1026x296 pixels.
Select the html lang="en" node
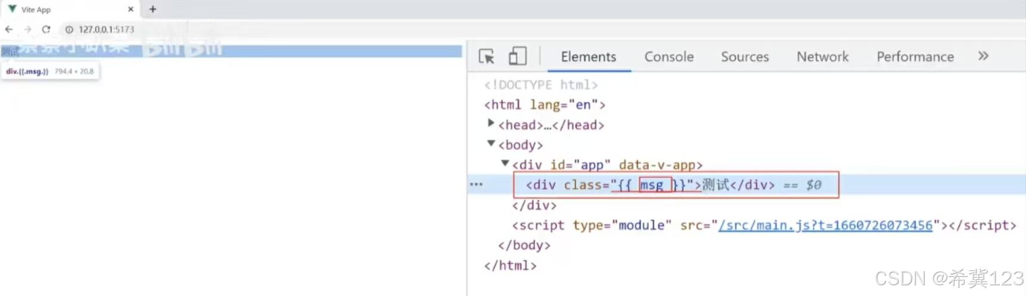545,105
